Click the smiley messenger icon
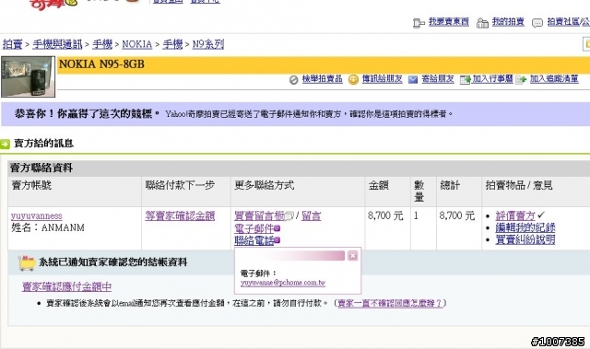This screenshot has height=349, width=590. 353,79
